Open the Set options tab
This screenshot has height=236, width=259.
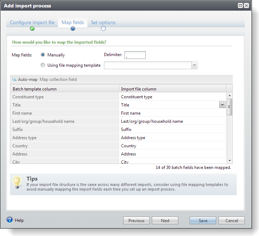[x=103, y=22]
